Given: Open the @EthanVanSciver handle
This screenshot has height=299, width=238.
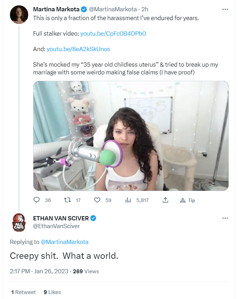Looking at the screenshot, I should (56, 226).
